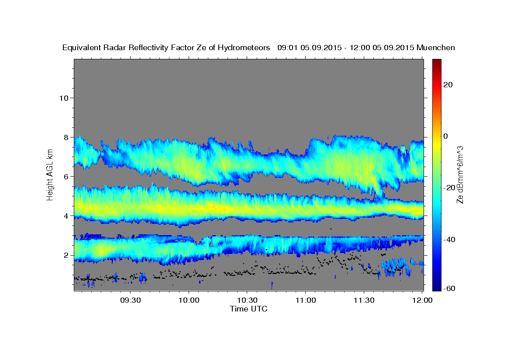The image size is (524, 349).
Task: Click the '12:00' time axis label
Action: [422, 301]
